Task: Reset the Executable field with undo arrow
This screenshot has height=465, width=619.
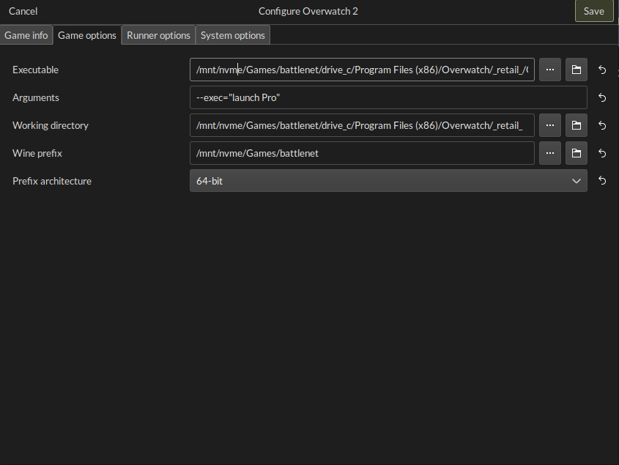Action: coord(602,70)
